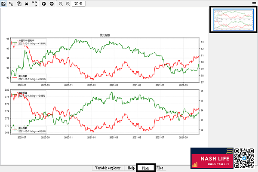Copy plot to clipboard icon

[x=19, y=3]
